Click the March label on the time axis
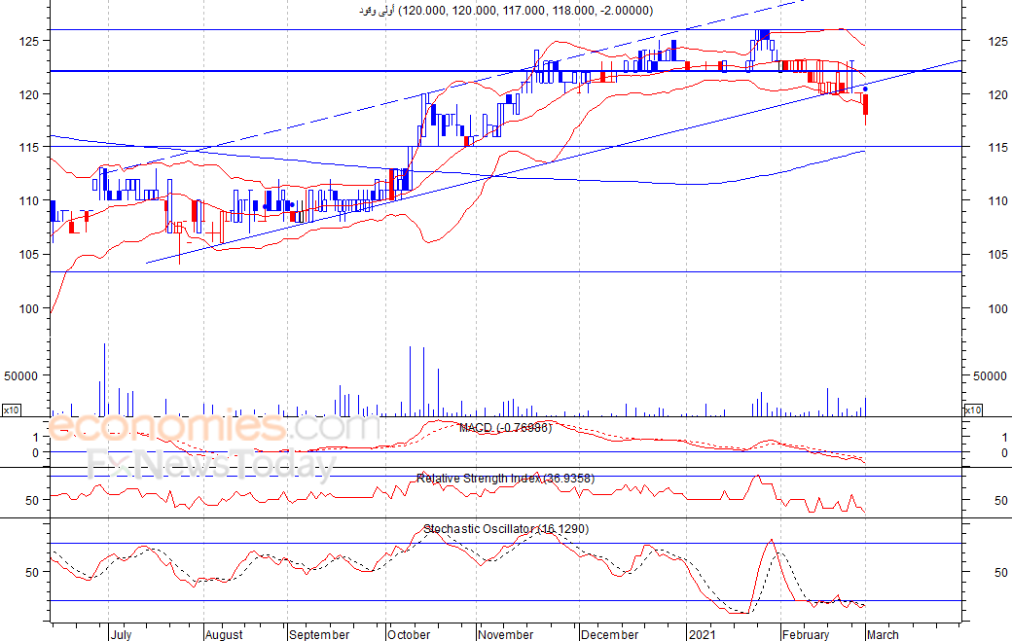Screen dimensions: 1012x641 883,634
